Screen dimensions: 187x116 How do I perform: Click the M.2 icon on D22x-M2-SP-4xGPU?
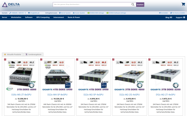coord(104,62)
